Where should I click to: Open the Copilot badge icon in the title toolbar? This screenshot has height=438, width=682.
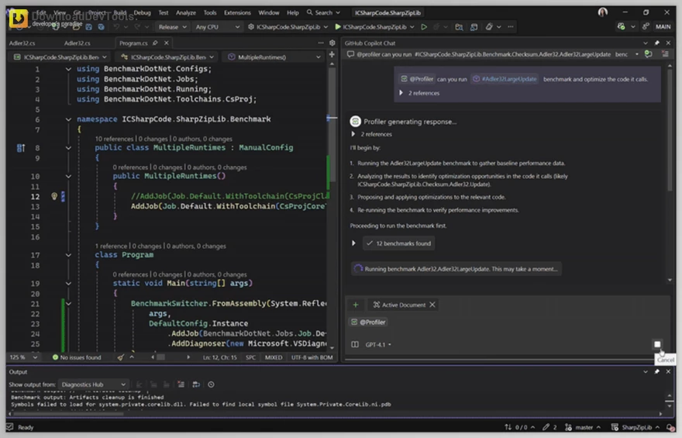click(621, 27)
